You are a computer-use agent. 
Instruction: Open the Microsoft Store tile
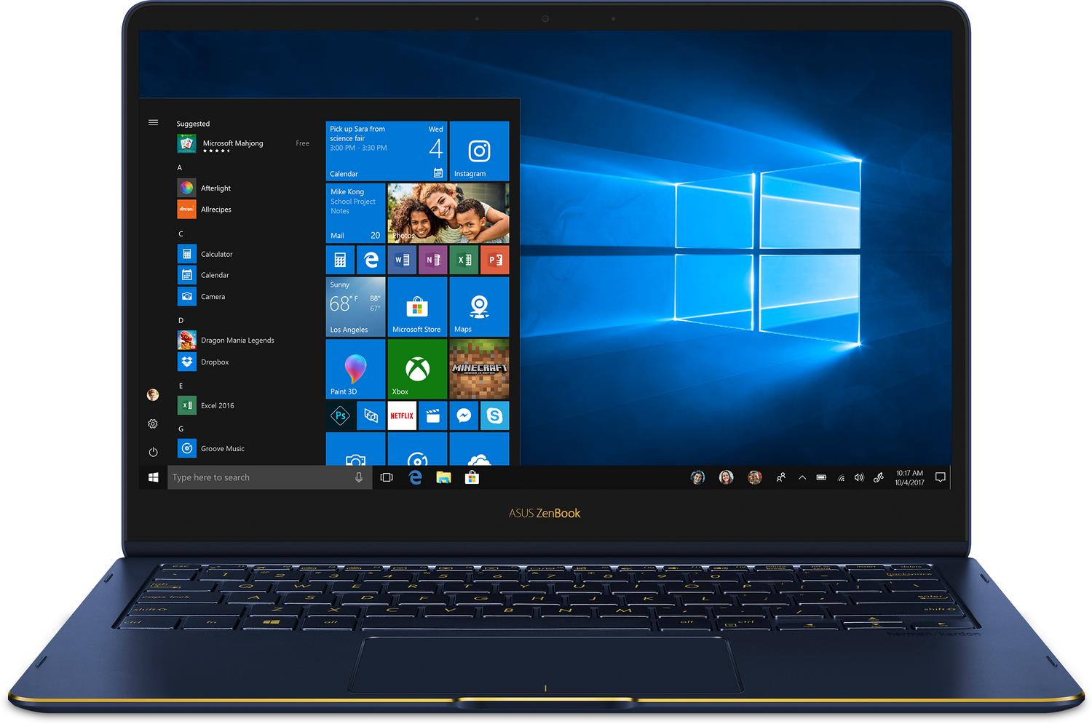point(417,306)
